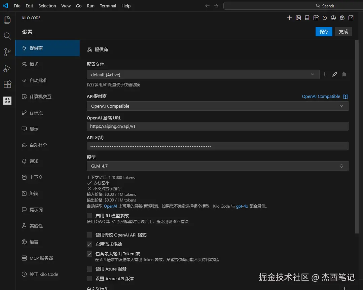The height and width of the screenshot is (290, 363).
Task: Go back with the left arrow
Action: (x=208, y=6)
